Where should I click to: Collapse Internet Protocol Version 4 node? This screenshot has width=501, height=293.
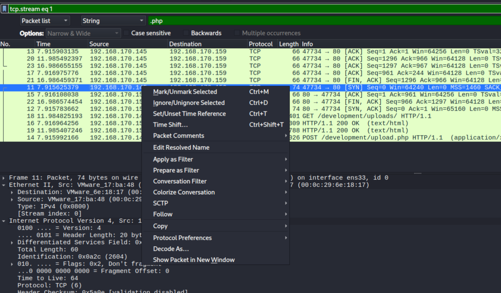click(x=3, y=221)
